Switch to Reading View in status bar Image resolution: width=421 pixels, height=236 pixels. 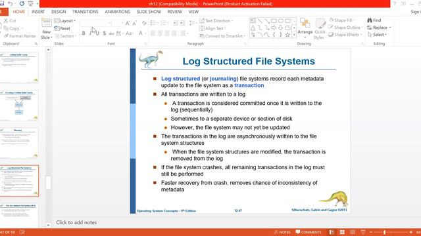point(353,232)
